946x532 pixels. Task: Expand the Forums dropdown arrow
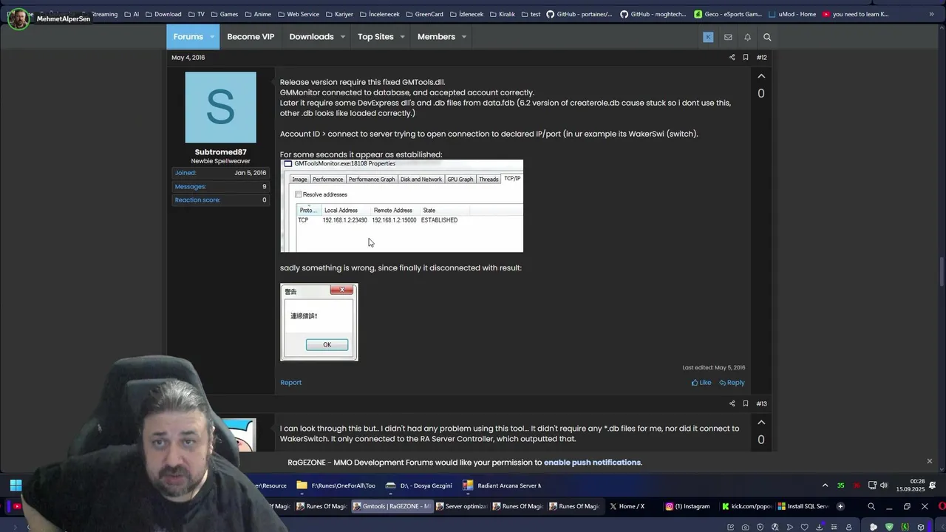click(212, 37)
